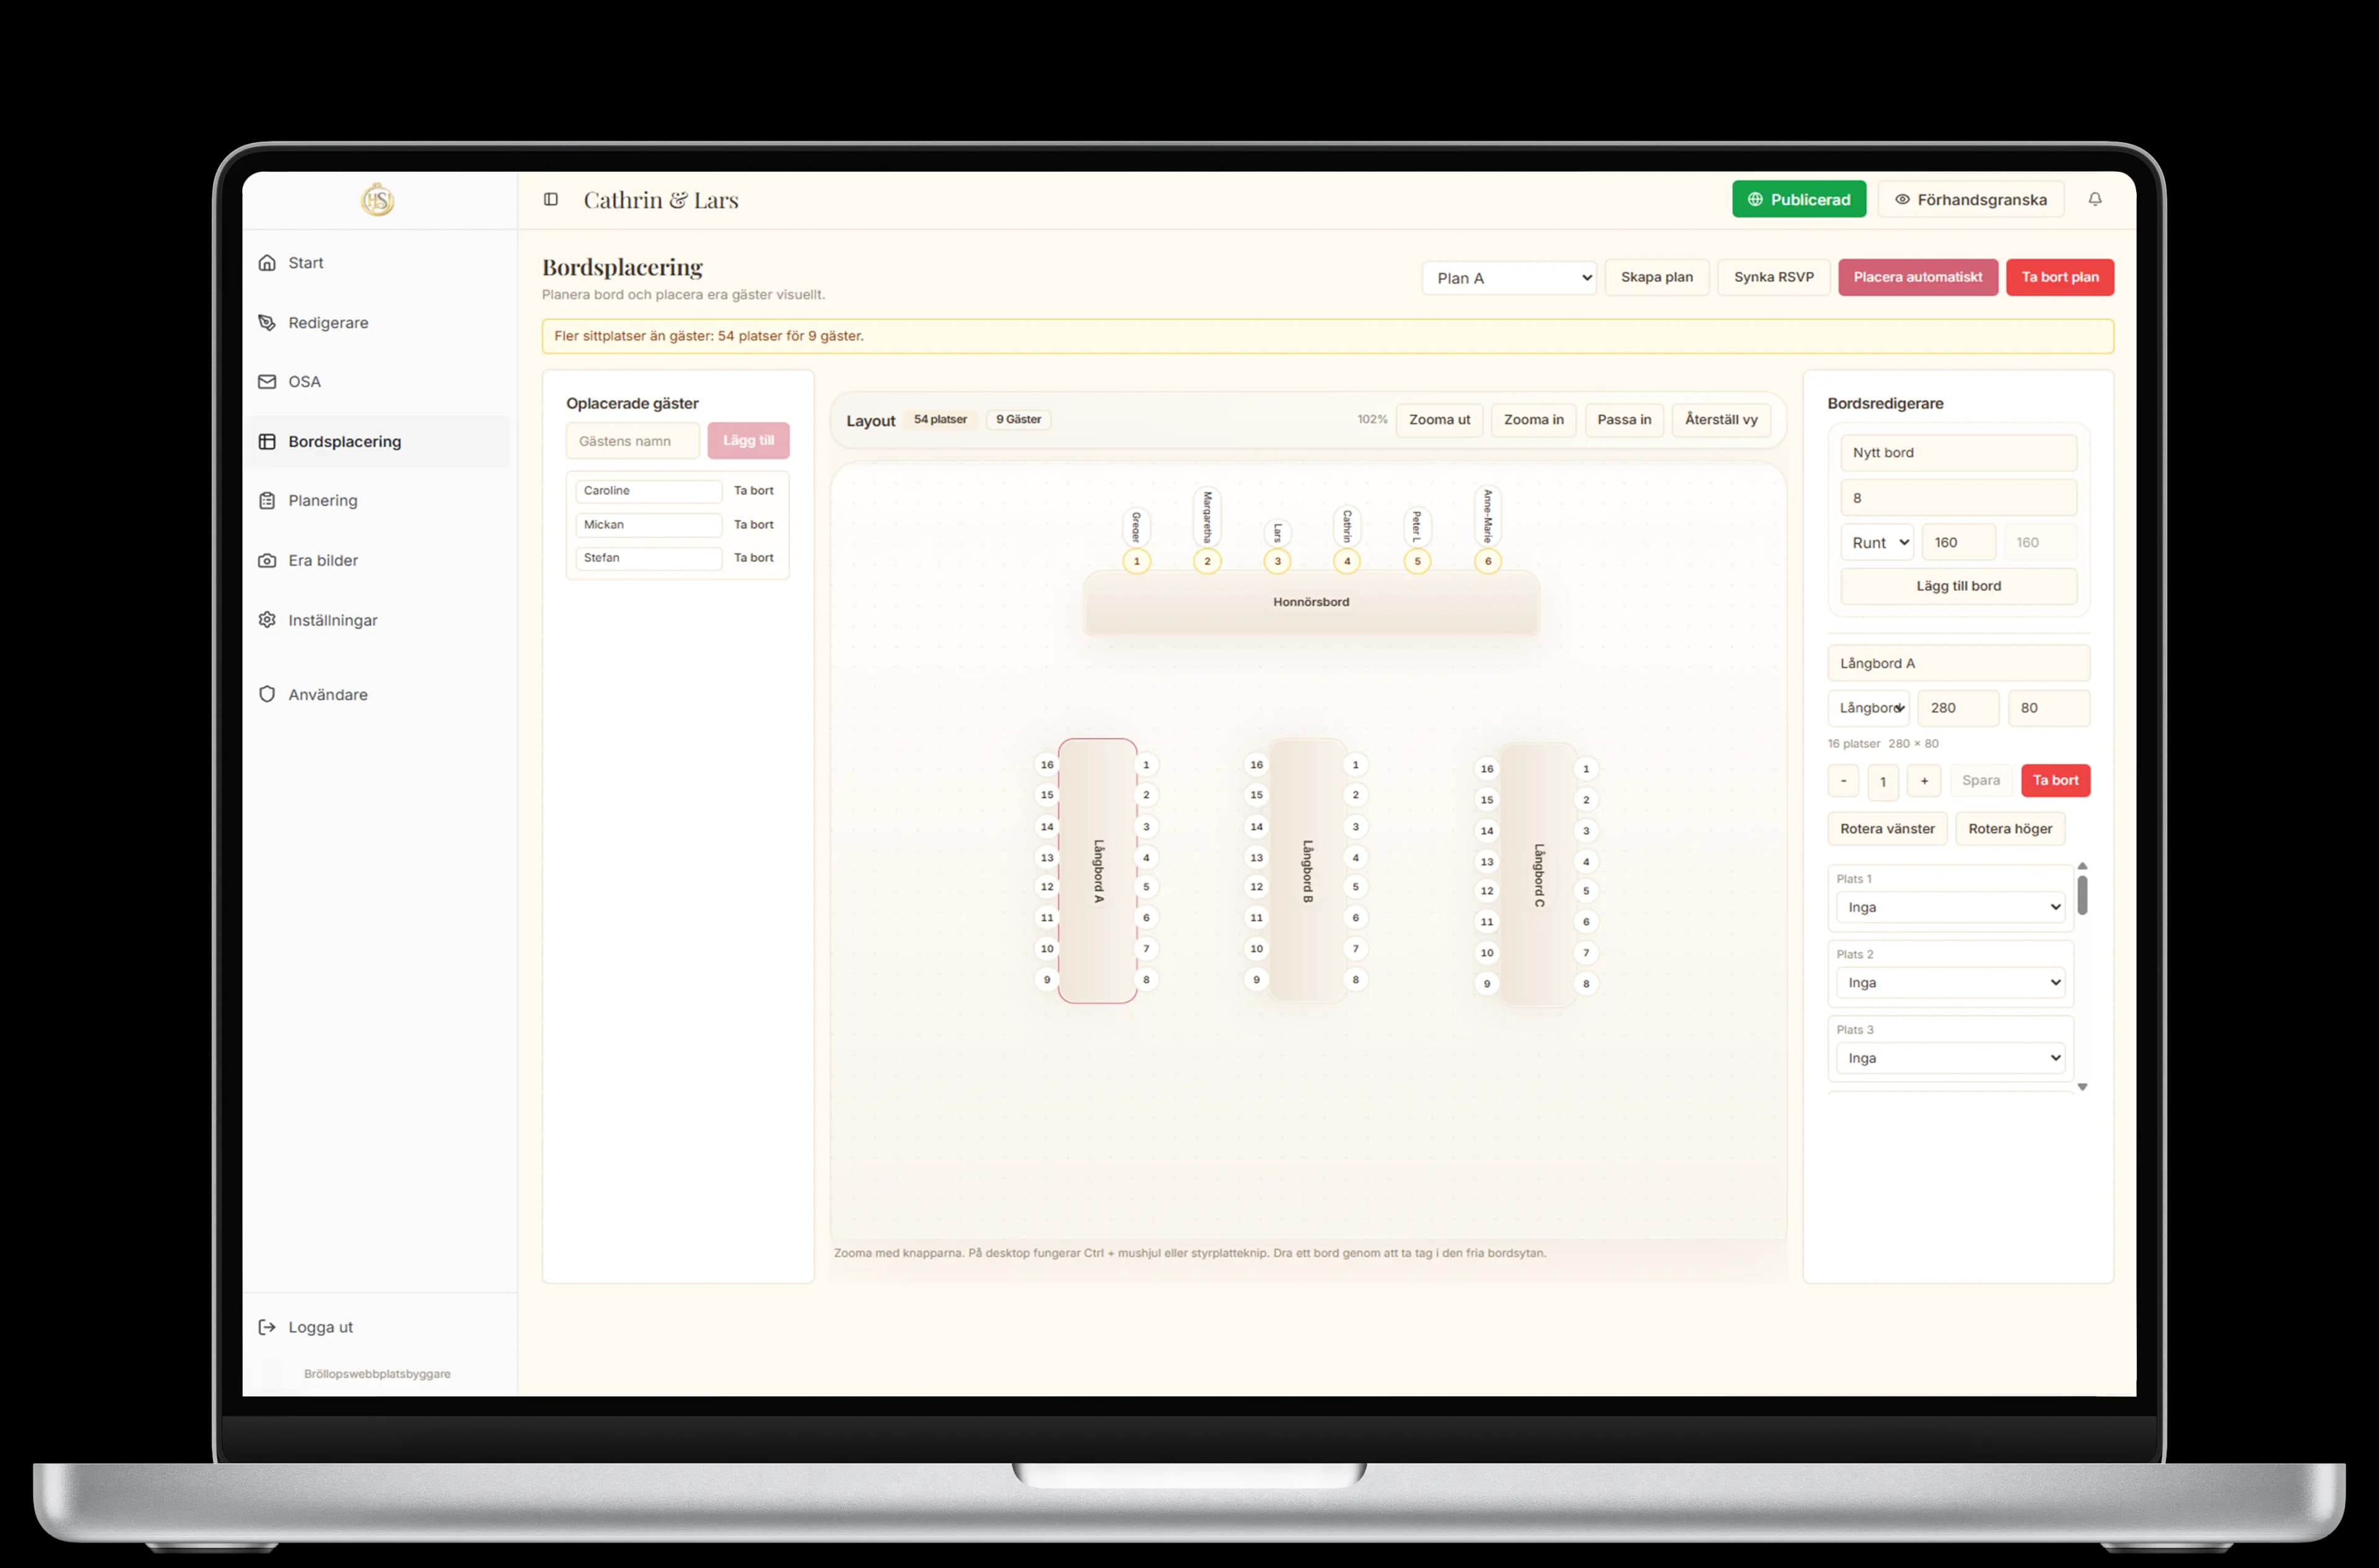Click the Era bilder camera icon
Image resolution: width=2379 pixels, height=1568 pixels.
click(267, 561)
